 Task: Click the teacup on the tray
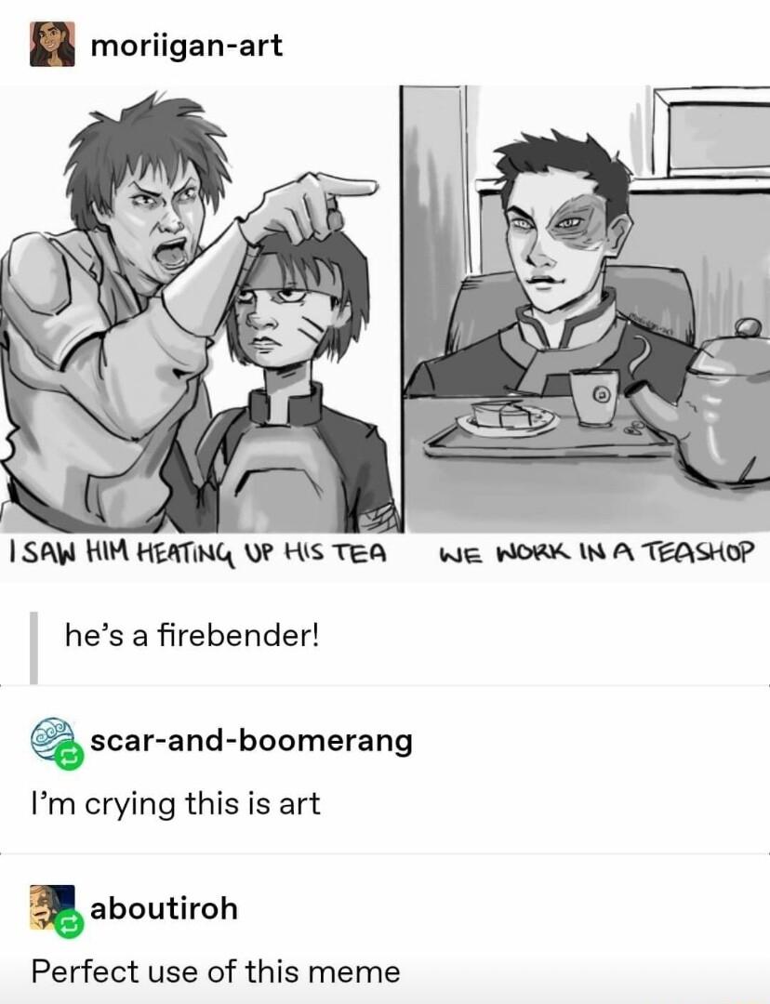[x=594, y=396]
